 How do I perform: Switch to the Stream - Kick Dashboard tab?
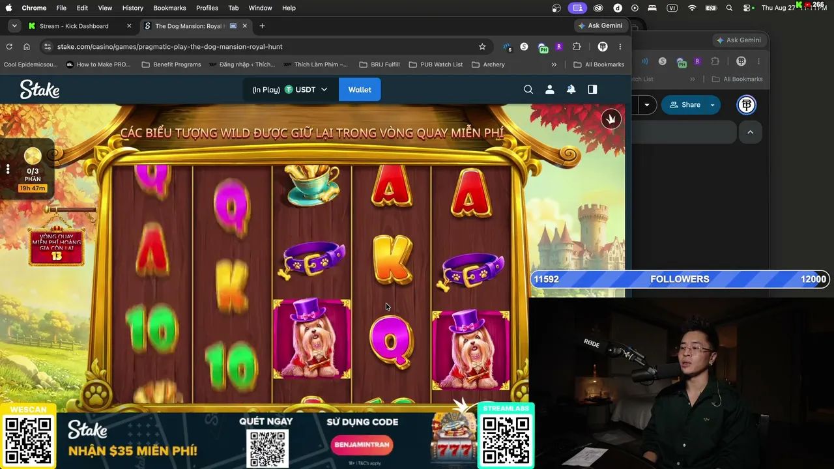[x=74, y=26]
